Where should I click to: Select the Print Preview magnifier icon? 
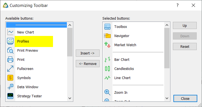[10, 50]
